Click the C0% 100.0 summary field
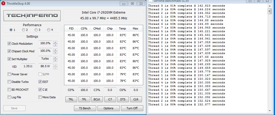The image size is (275, 115). point(84,90)
